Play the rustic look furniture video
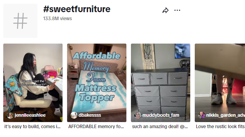This screenshot has width=245, height=137. (x=220, y=83)
